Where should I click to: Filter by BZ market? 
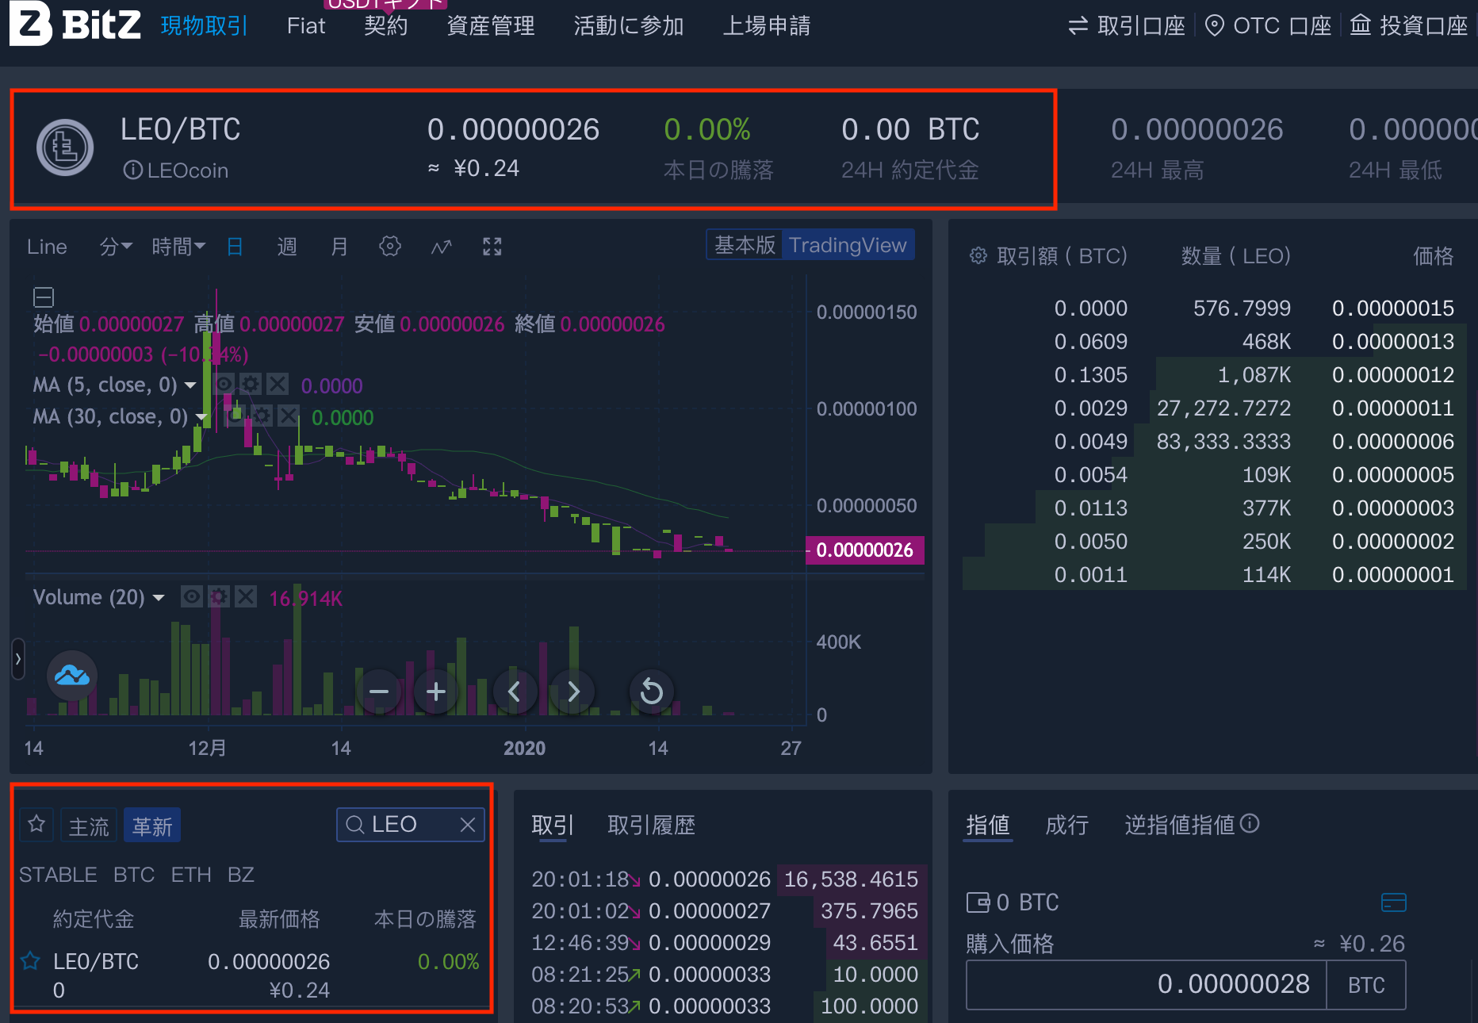click(x=241, y=875)
